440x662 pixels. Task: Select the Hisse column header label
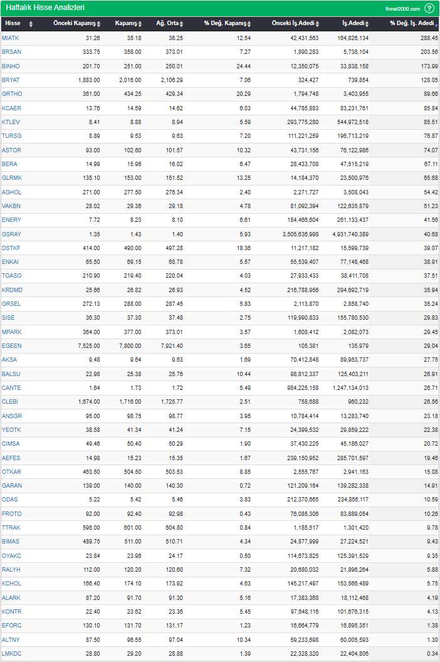[x=13, y=24]
